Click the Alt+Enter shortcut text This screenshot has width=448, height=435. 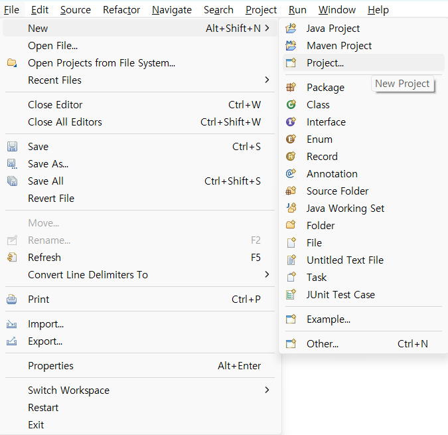click(239, 365)
